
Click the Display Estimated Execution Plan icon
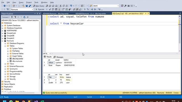coord(53,9)
